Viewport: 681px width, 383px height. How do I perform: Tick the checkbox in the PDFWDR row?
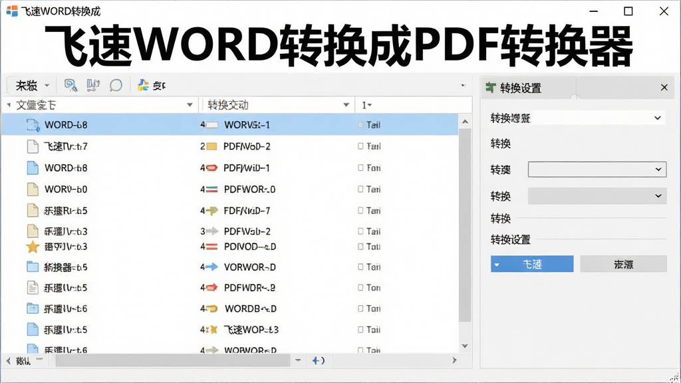click(x=360, y=287)
